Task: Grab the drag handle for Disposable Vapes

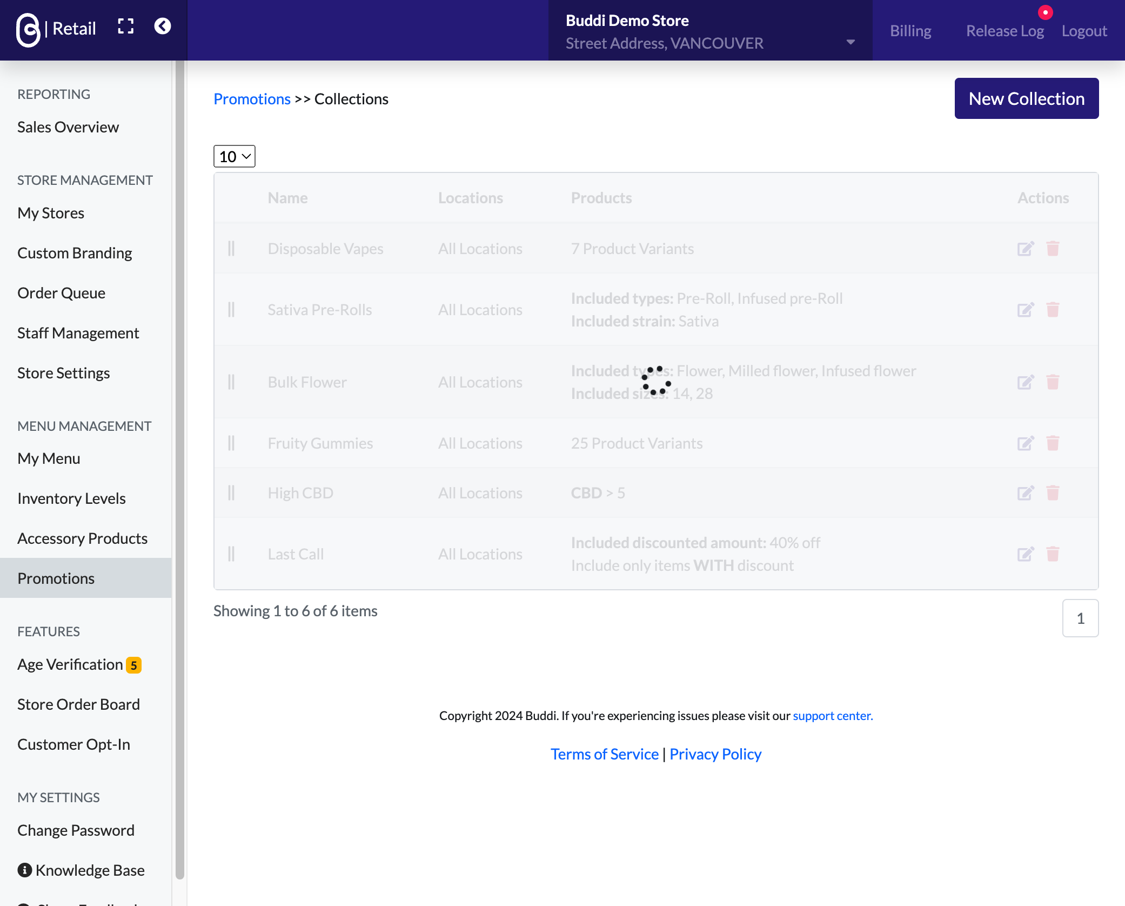Action: pyautogui.click(x=231, y=249)
